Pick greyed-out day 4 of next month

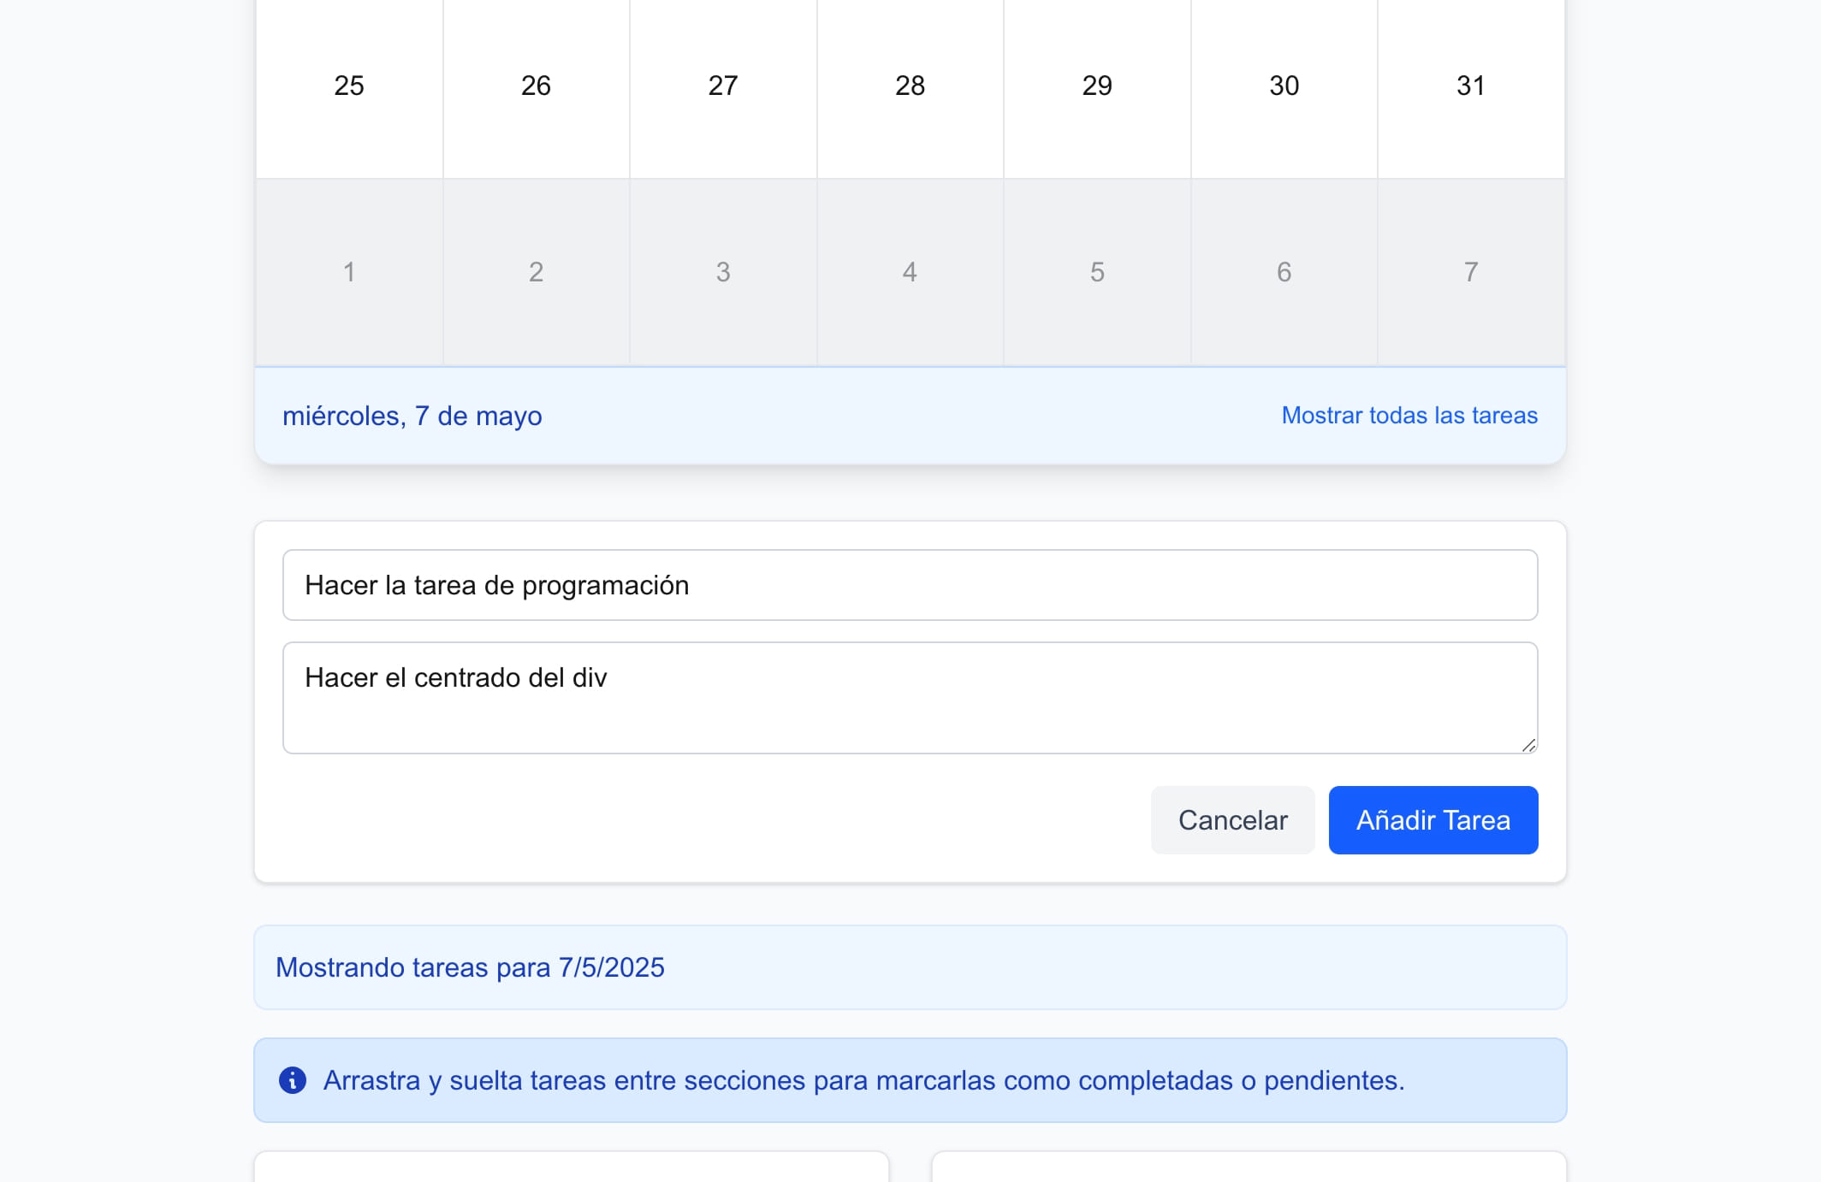(910, 272)
